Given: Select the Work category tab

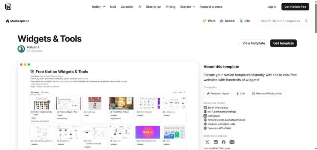Looking at the screenshot, I should 209,21.
